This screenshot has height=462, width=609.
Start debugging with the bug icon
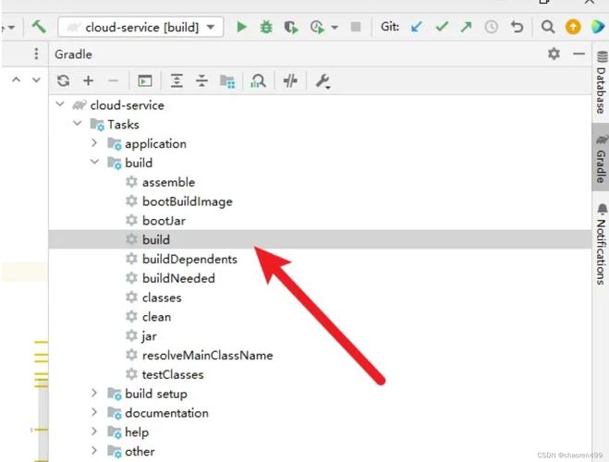click(x=266, y=27)
